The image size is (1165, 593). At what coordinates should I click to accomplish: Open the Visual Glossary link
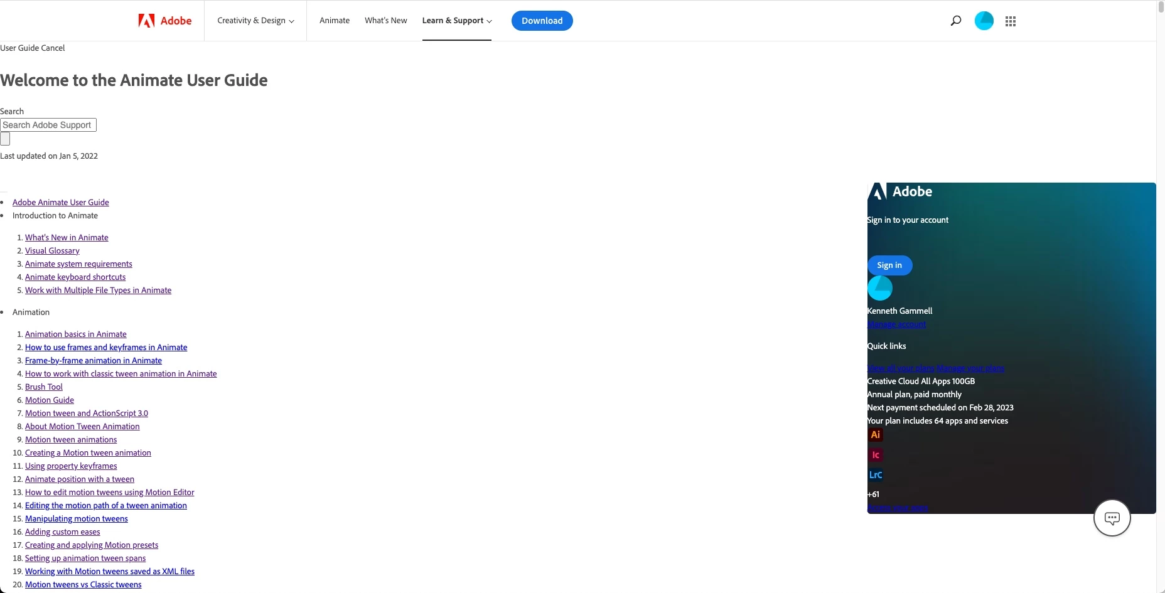point(52,250)
